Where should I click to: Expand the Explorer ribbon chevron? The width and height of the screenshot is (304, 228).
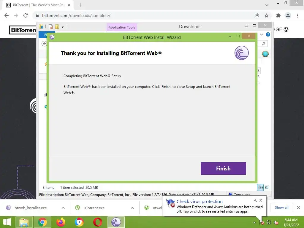(261, 34)
